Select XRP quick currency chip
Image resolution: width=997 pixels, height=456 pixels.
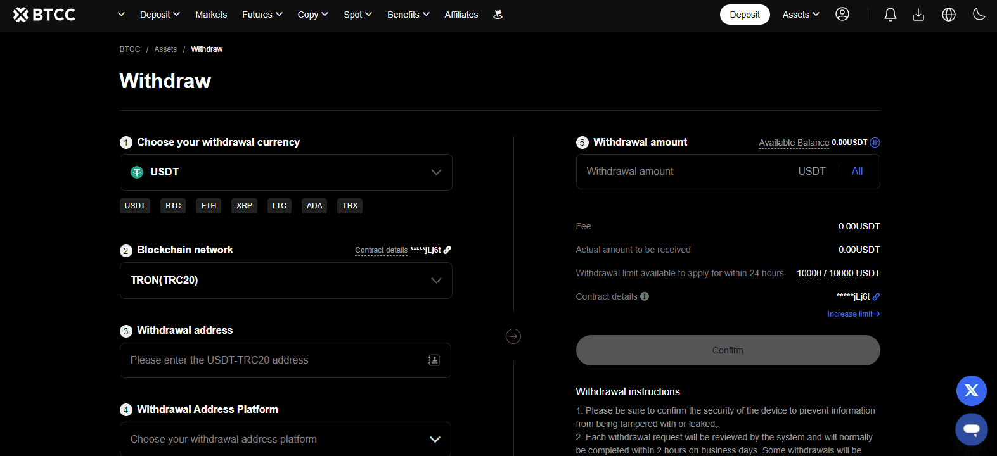point(244,206)
